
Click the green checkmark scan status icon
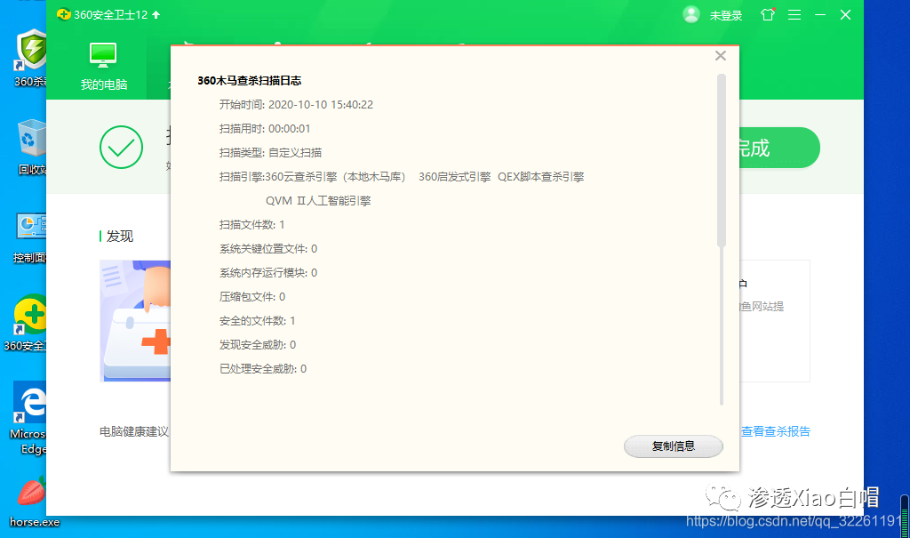(x=121, y=147)
